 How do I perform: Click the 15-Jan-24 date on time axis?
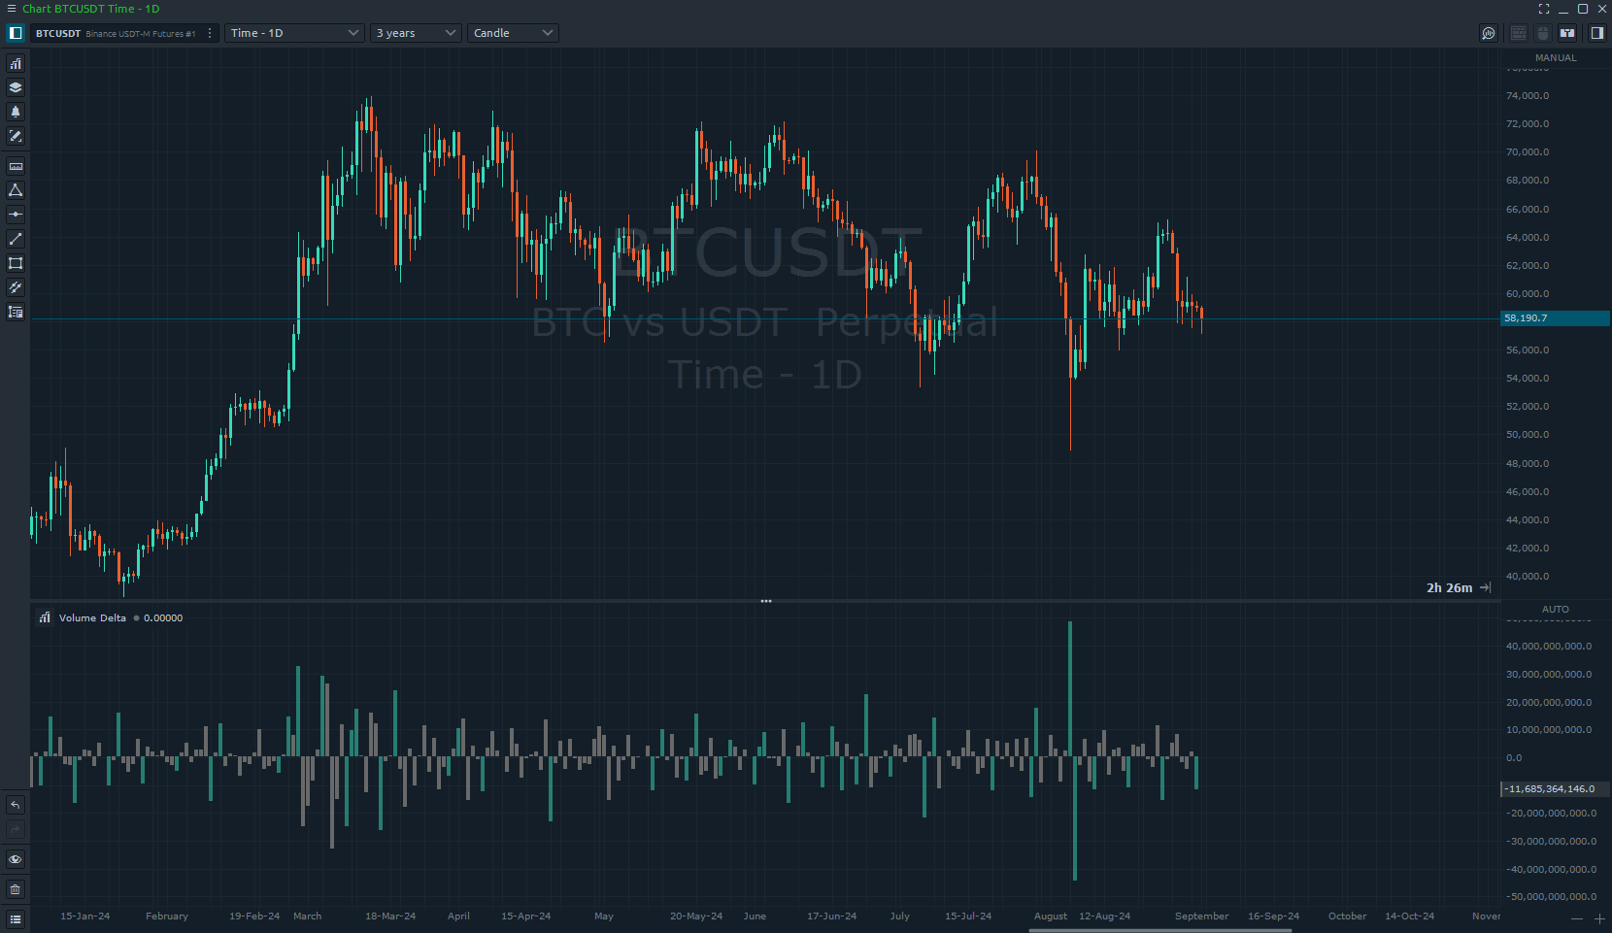click(85, 916)
